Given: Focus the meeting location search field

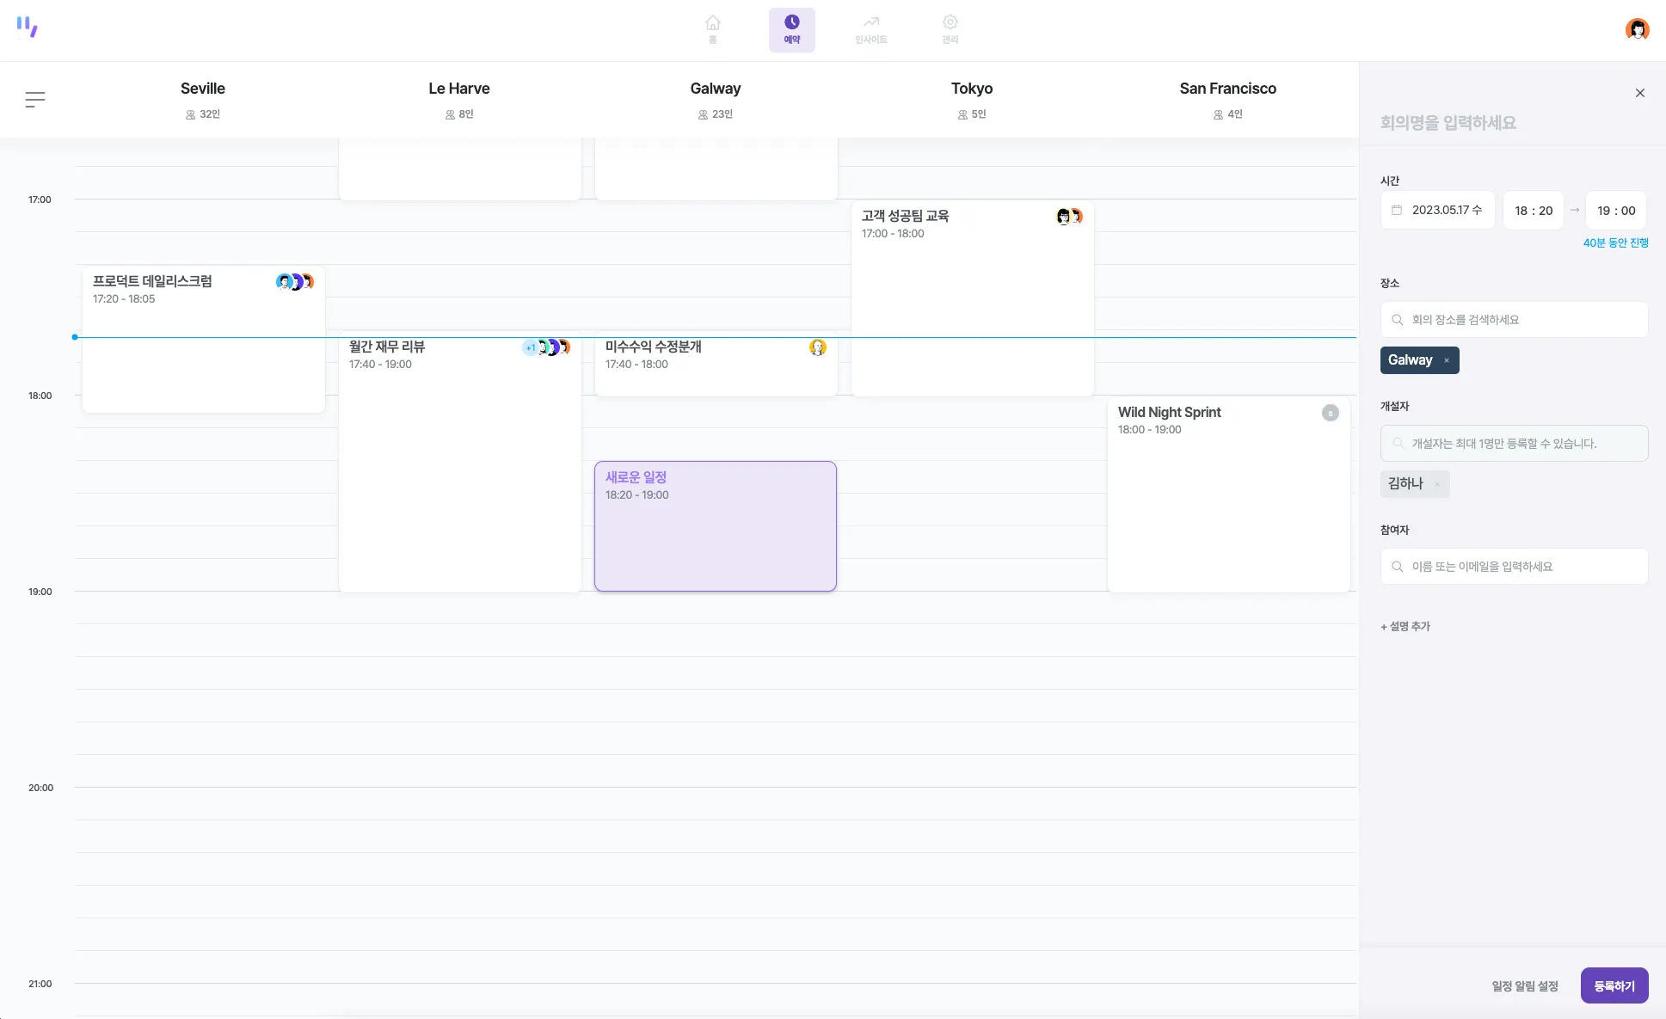Looking at the screenshot, I should click(1514, 320).
